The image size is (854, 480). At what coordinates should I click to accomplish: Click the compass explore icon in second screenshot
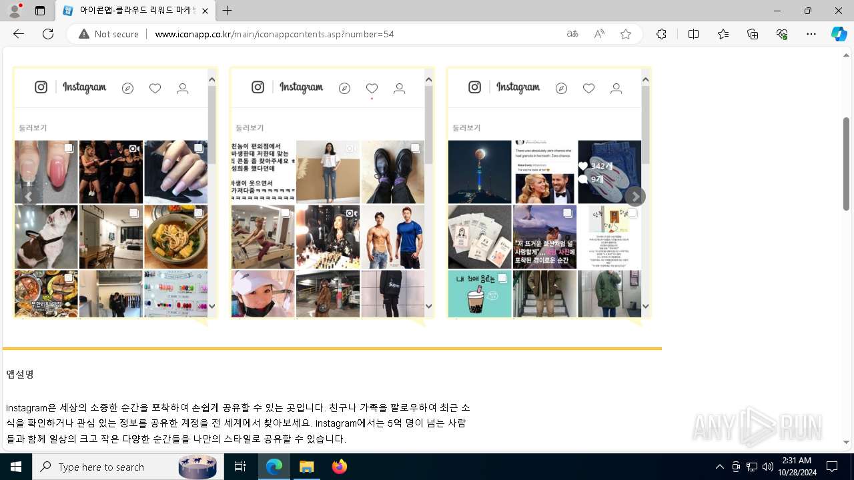(x=345, y=89)
